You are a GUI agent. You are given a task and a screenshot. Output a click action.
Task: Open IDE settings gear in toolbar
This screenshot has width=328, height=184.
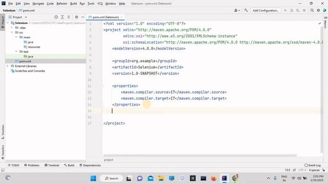pos(318,10)
